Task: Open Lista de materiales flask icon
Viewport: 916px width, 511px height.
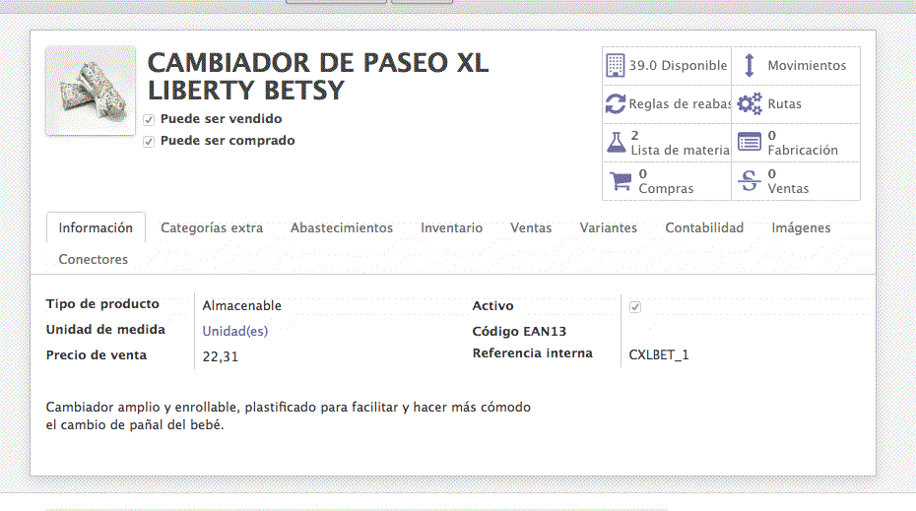Action: pos(616,142)
